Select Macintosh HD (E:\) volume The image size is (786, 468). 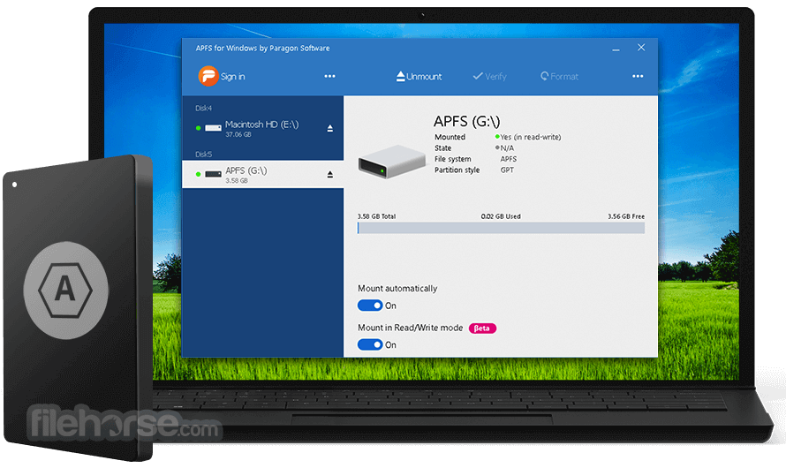(x=262, y=128)
